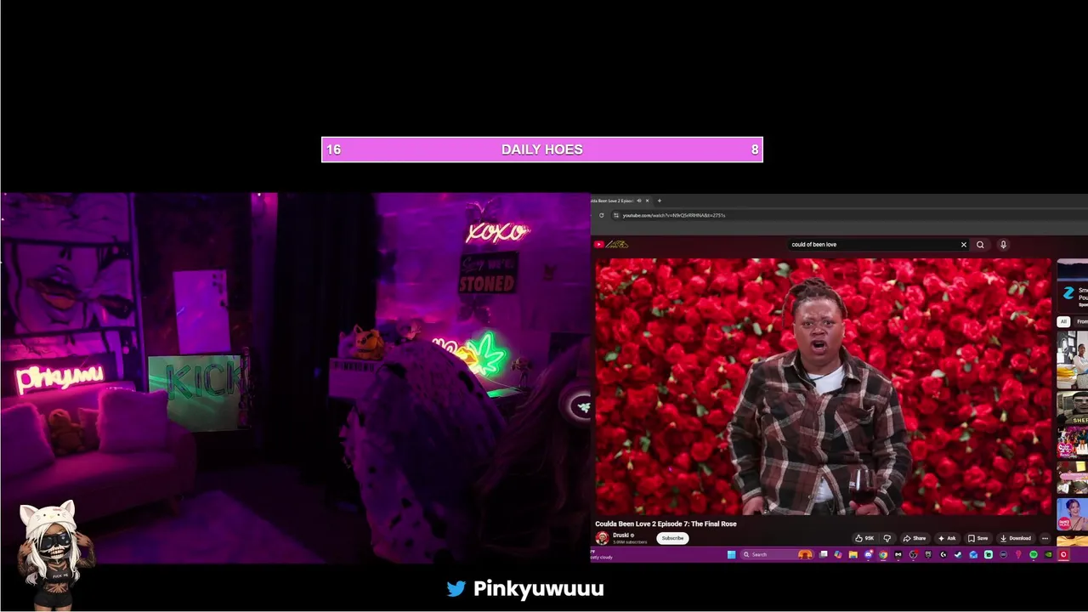
Task: Open the first recommended video thumbnail
Action: point(1073,360)
